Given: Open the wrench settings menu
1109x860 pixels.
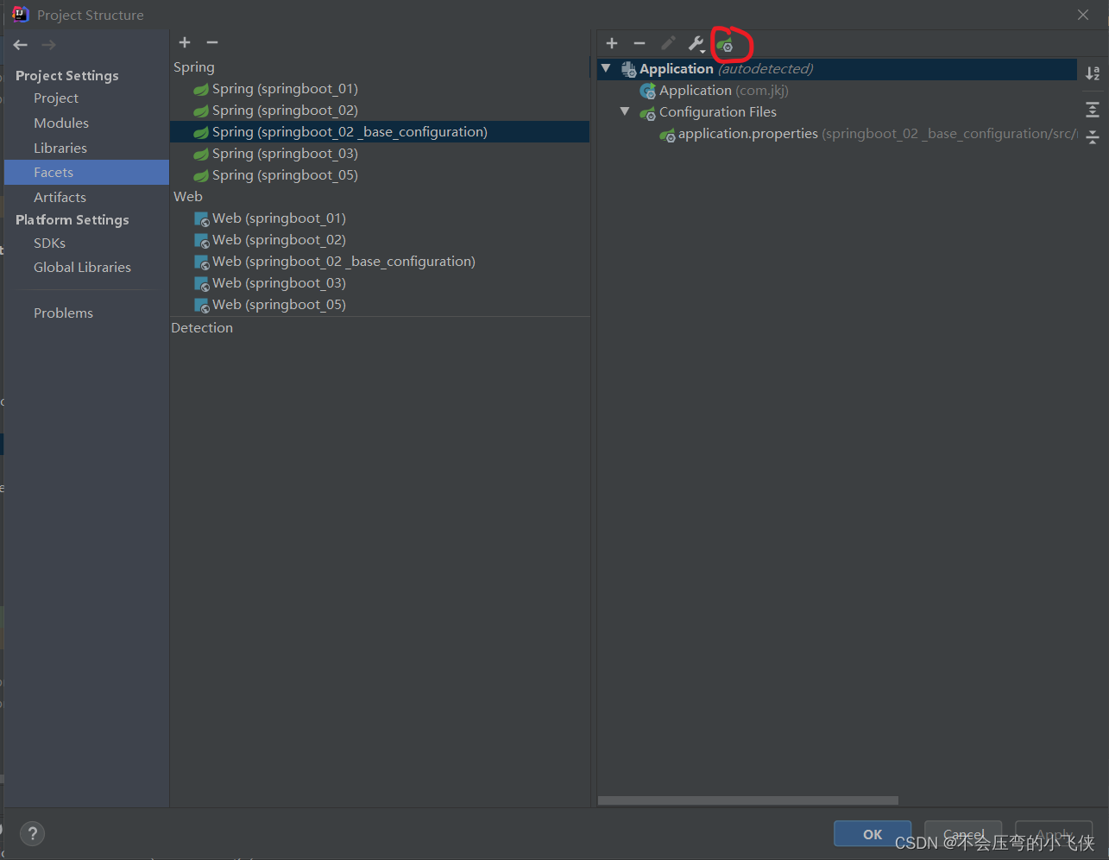Looking at the screenshot, I should pos(696,43).
